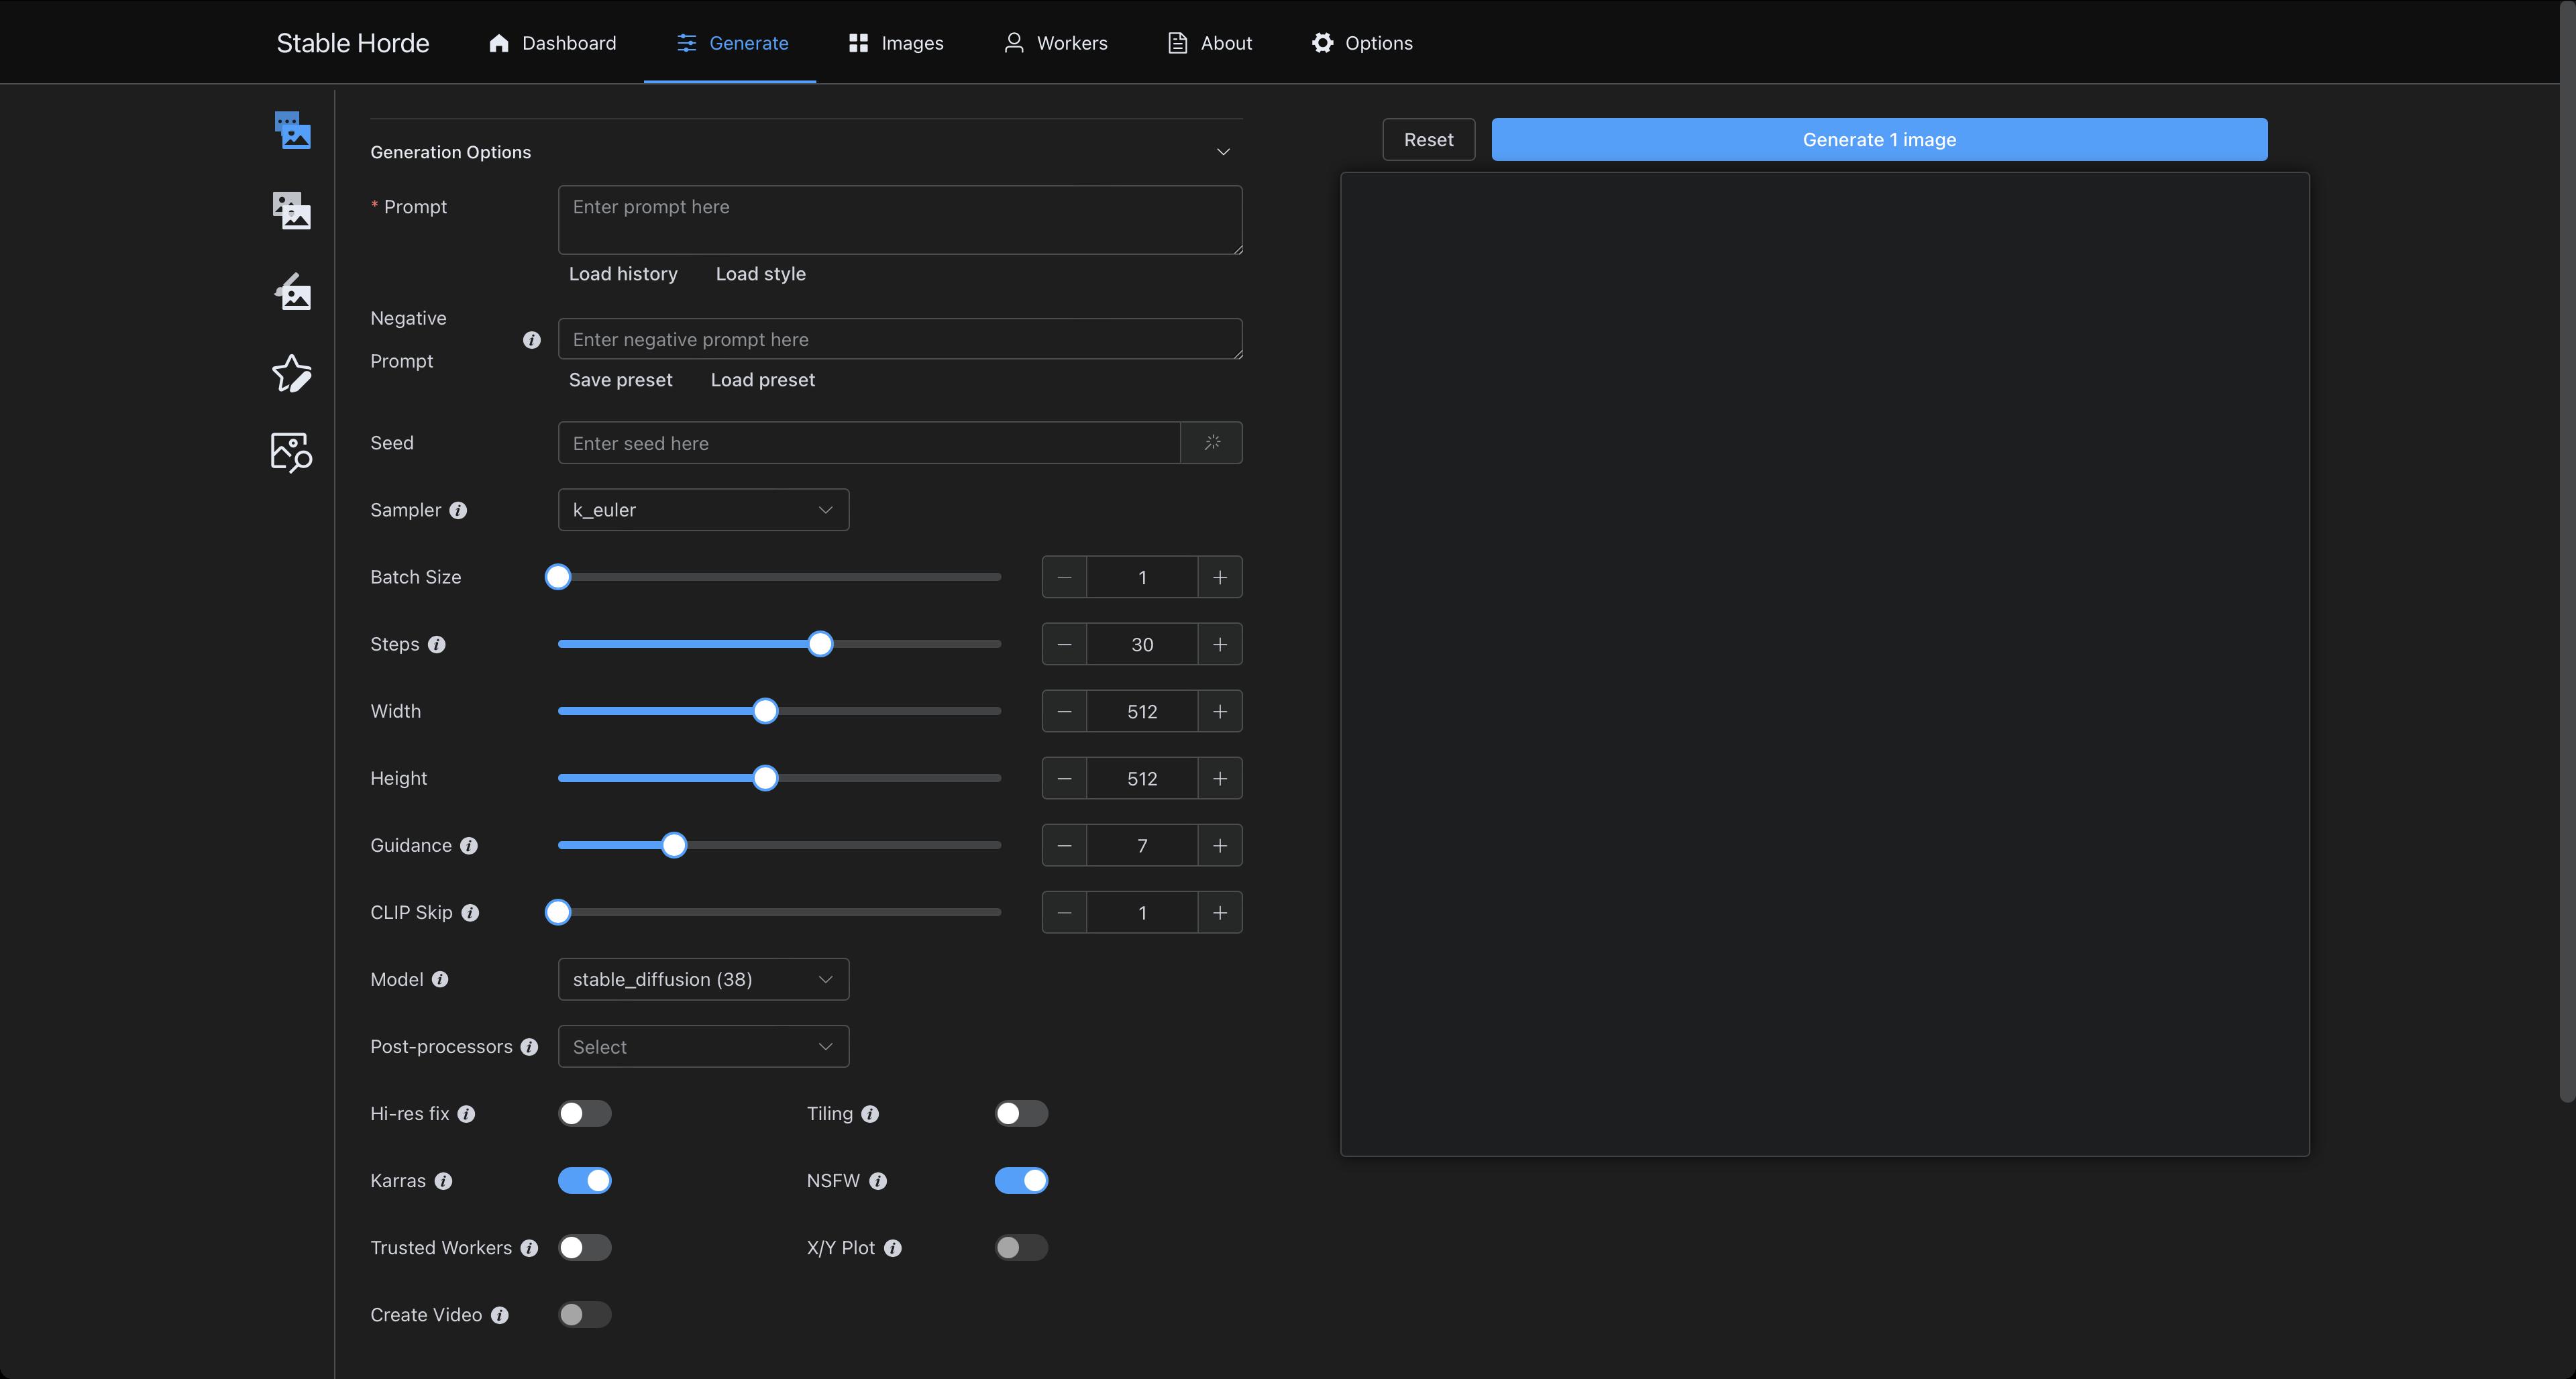Click the random seed dice icon
Viewport: 2576px width, 1379px height.
(x=1212, y=443)
